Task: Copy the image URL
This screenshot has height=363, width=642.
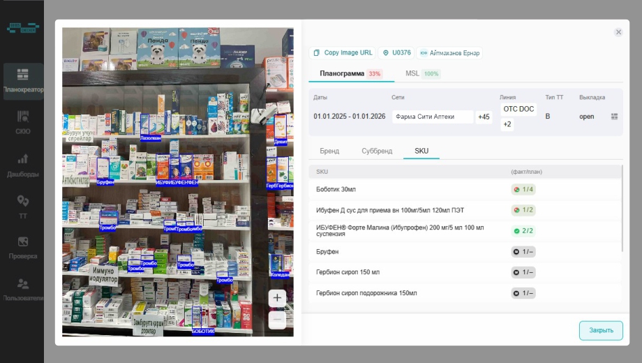Action: coord(342,53)
